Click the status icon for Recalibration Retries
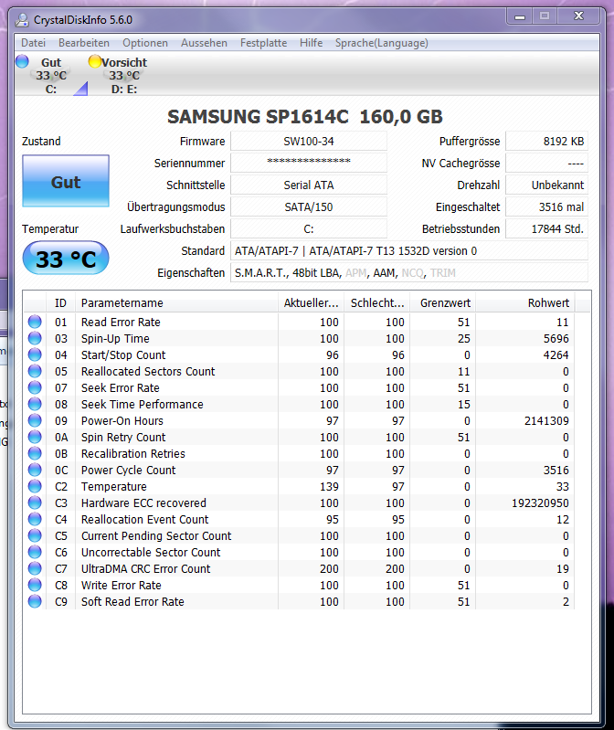The width and height of the screenshot is (614, 730). pyautogui.click(x=35, y=453)
